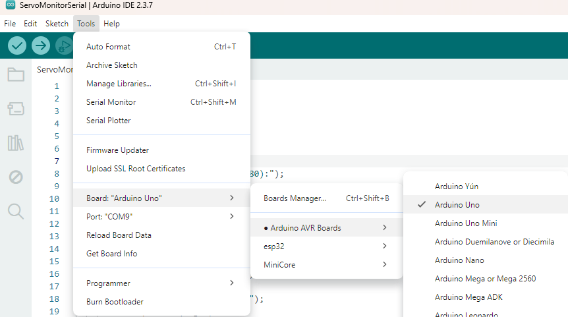The height and width of the screenshot is (317, 568).
Task: Click the Verify checkmark toolbar icon
Action: click(17, 45)
